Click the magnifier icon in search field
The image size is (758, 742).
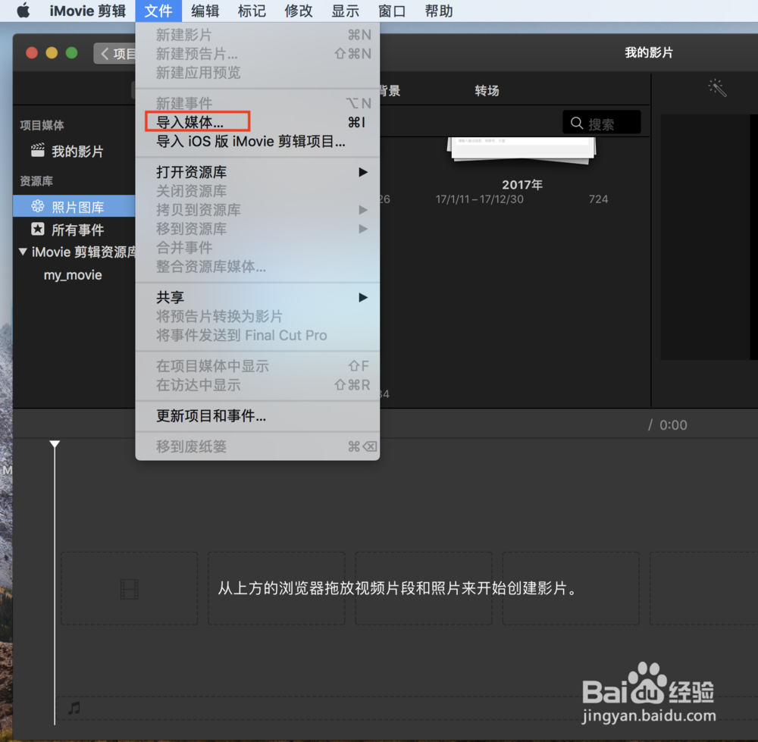click(577, 123)
